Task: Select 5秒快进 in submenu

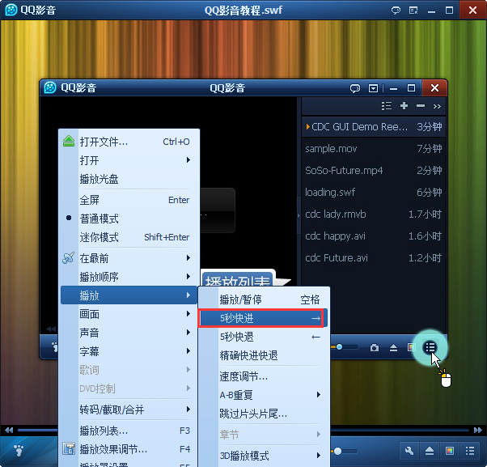Action: (264, 318)
